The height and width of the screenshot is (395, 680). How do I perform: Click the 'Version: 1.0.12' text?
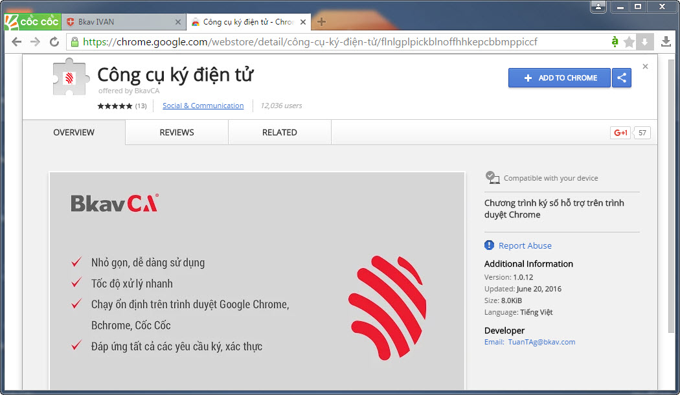508,277
